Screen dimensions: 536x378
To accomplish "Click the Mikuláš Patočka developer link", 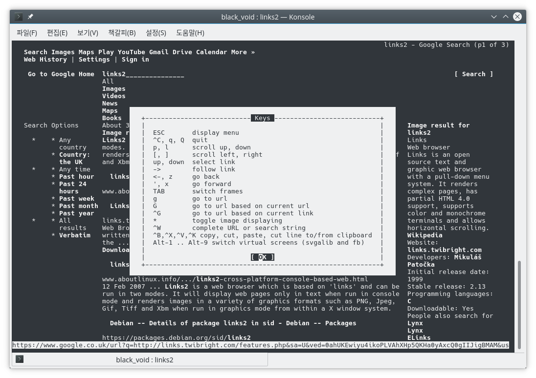I will (445, 261).
